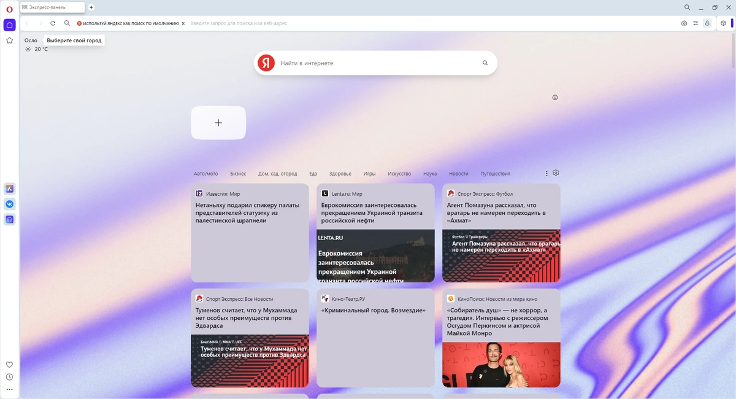Select Наука news category
The width and height of the screenshot is (736, 399).
coord(430,174)
